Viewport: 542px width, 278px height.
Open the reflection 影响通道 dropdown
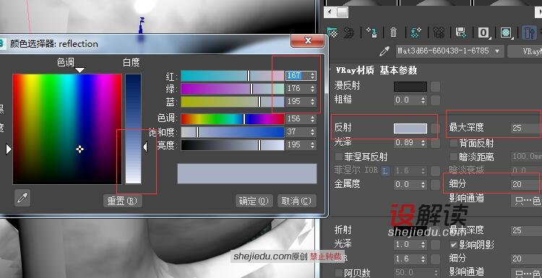coord(526,200)
